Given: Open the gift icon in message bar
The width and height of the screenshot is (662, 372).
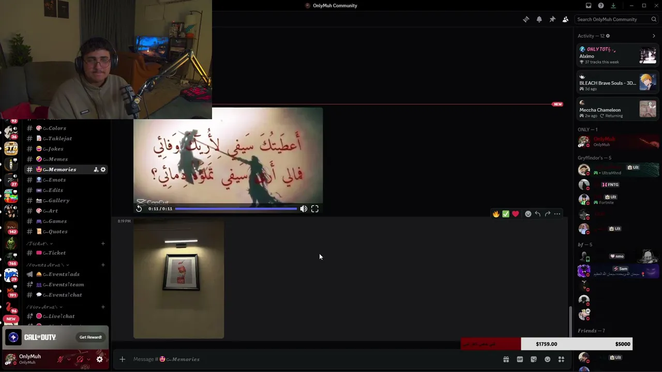Looking at the screenshot, I should tap(506, 359).
